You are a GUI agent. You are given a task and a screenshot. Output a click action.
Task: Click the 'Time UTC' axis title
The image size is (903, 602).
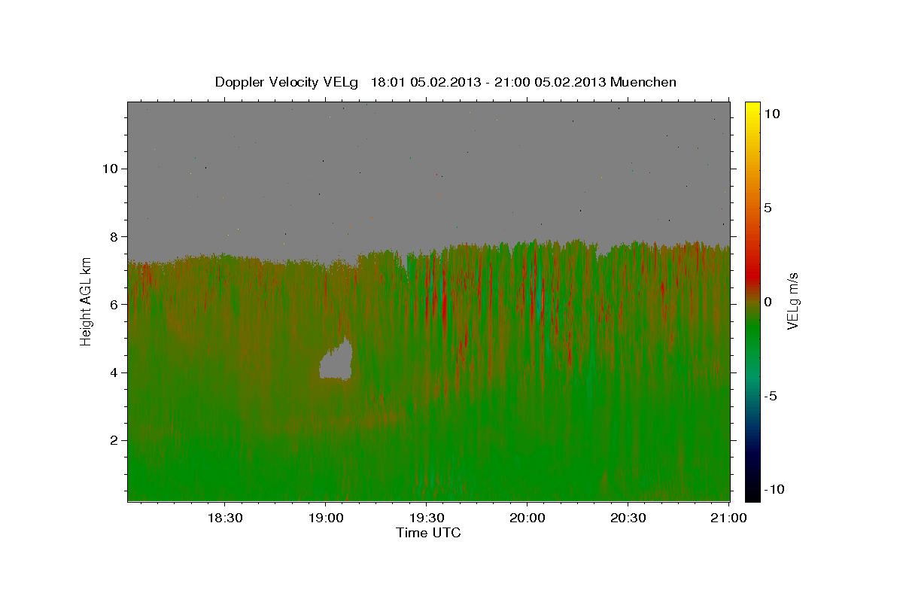pos(428,533)
